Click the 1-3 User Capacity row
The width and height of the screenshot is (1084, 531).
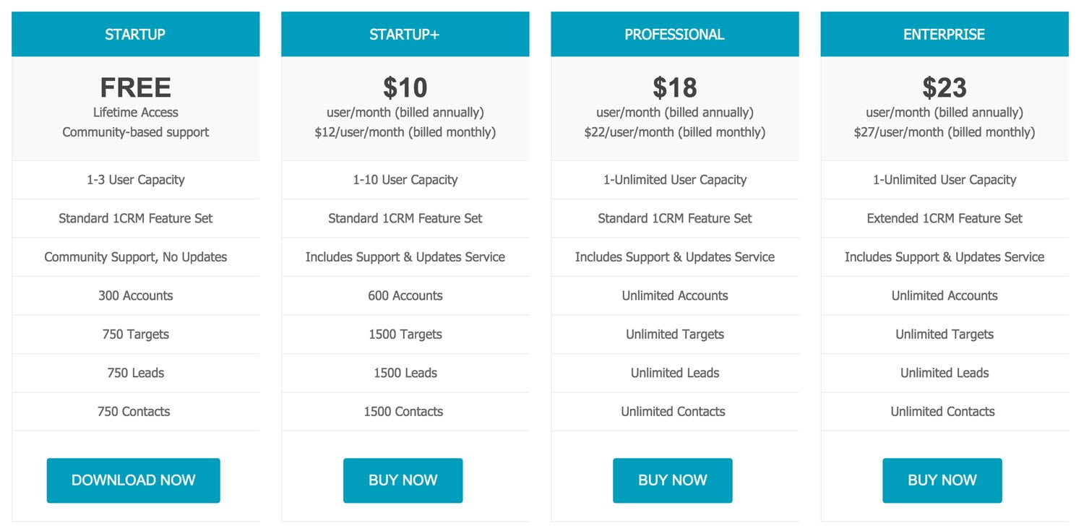tap(135, 180)
